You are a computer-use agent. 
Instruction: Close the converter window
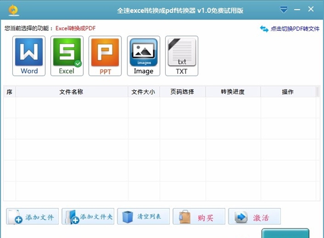point(311,9)
